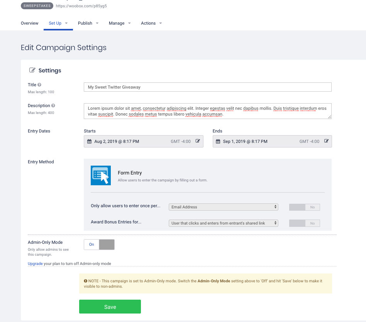Click the SWEEPSTAKES badge
Screen dimensions: 366x322
[x=37, y=6]
